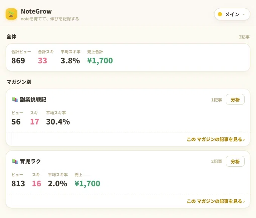Click the magazine icon beside 育児ラク
256x218 pixels.
click(15, 161)
